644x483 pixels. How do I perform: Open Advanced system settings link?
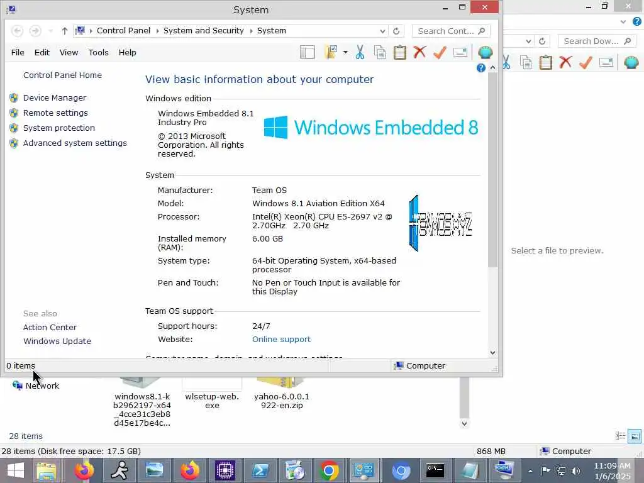coord(75,143)
